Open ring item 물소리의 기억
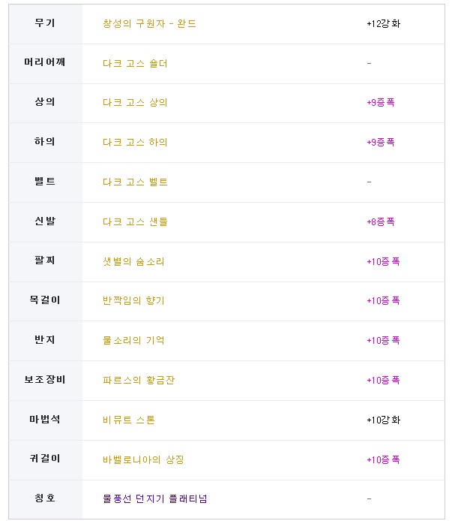The width and height of the screenshot is (458, 521). pyautogui.click(x=133, y=340)
